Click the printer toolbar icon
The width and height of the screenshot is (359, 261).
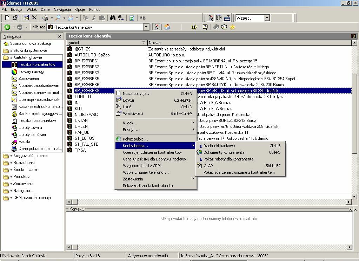(45, 18)
